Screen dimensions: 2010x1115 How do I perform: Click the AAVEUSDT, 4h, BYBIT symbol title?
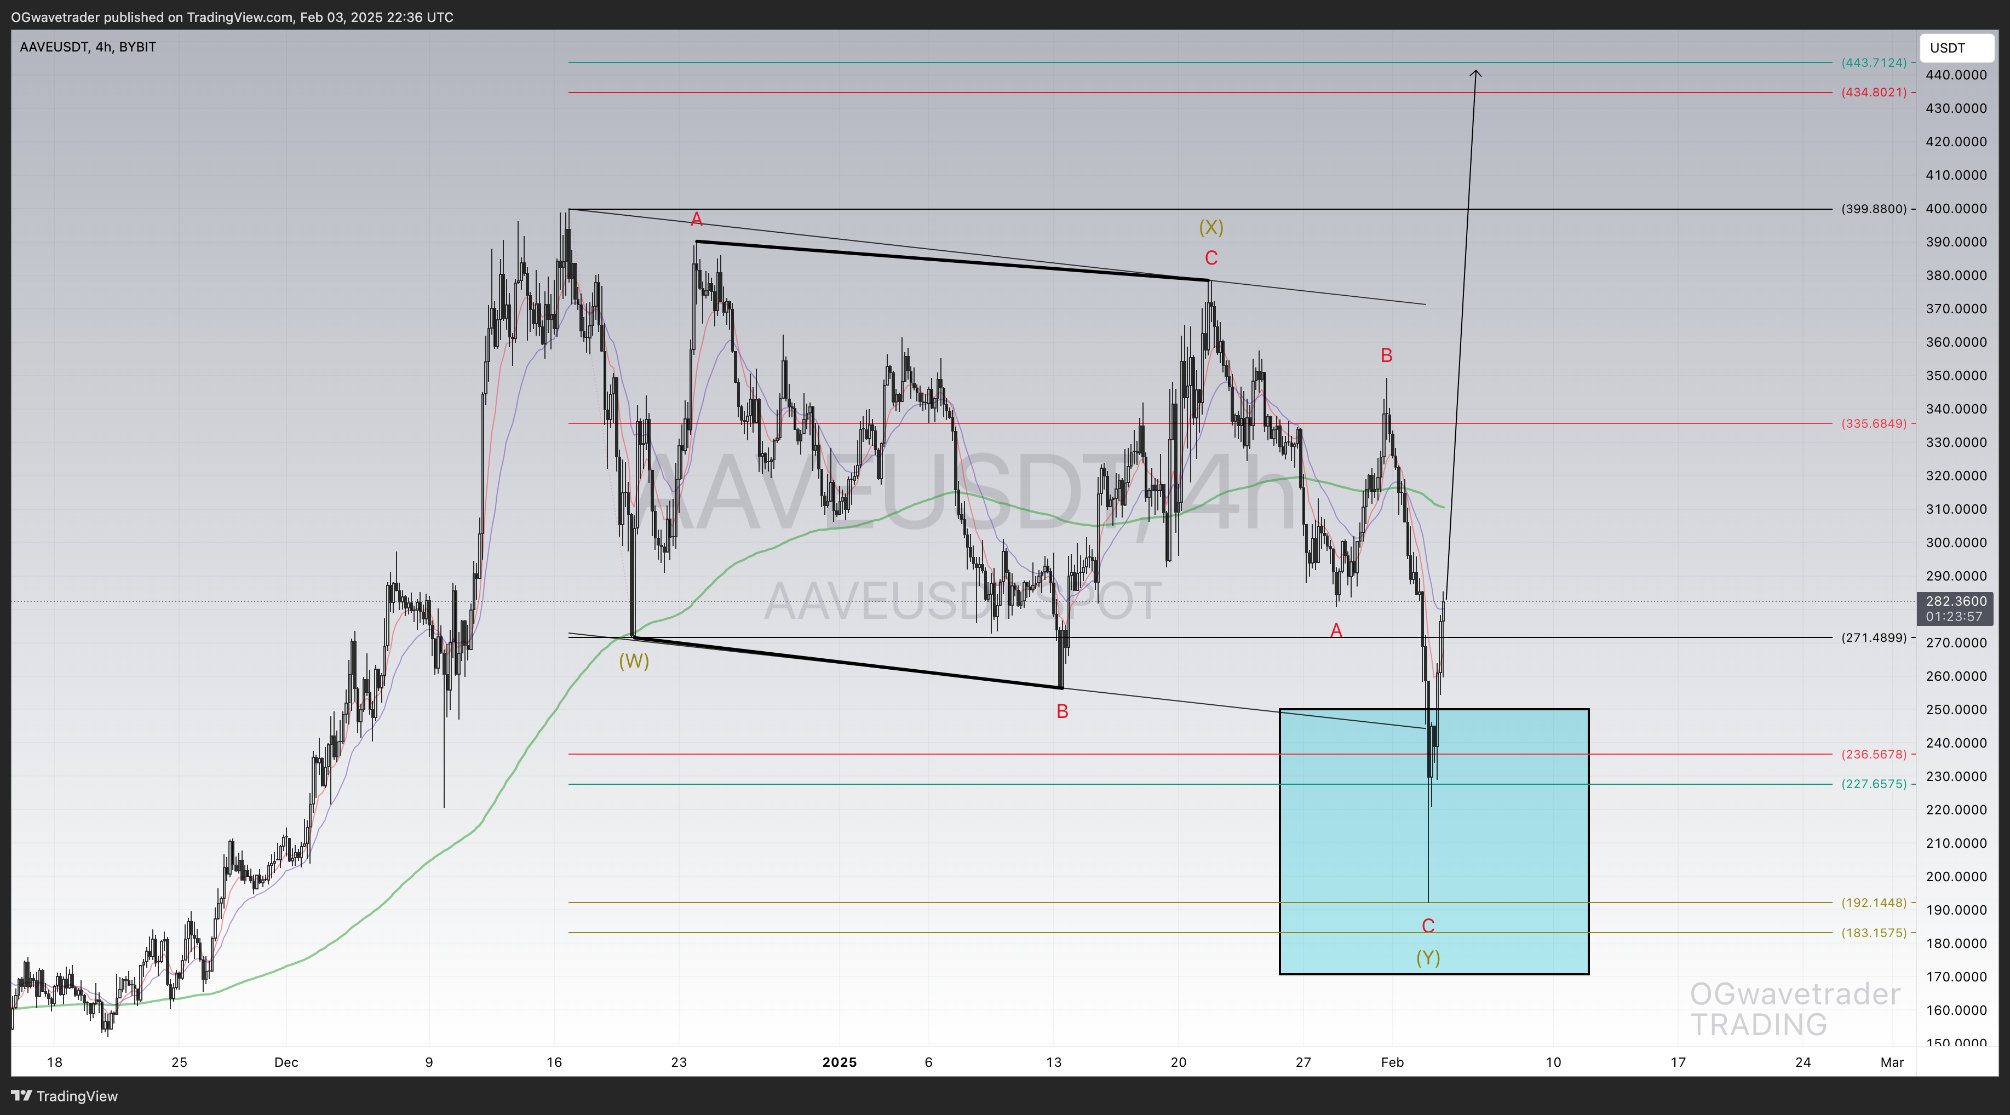88,47
